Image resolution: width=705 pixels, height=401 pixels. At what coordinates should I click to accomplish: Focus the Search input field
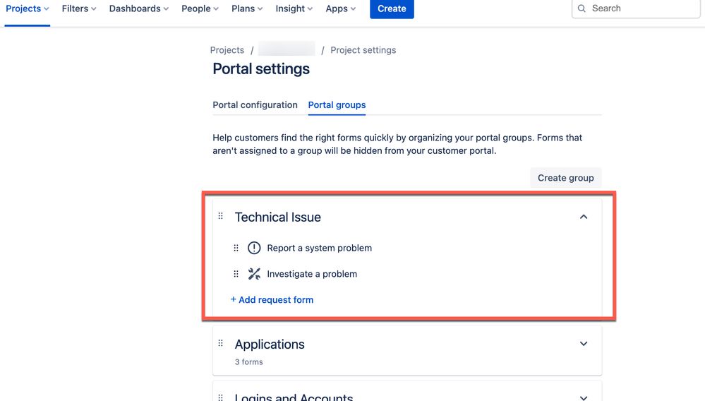636,8
